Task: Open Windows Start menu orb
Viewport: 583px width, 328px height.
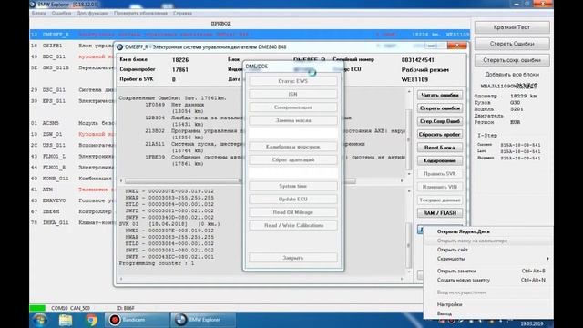Action: coord(39,320)
